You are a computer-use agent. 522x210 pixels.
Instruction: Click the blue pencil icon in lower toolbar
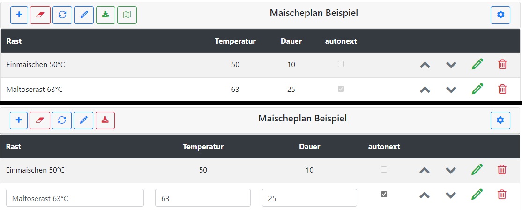tap(84, 120)
